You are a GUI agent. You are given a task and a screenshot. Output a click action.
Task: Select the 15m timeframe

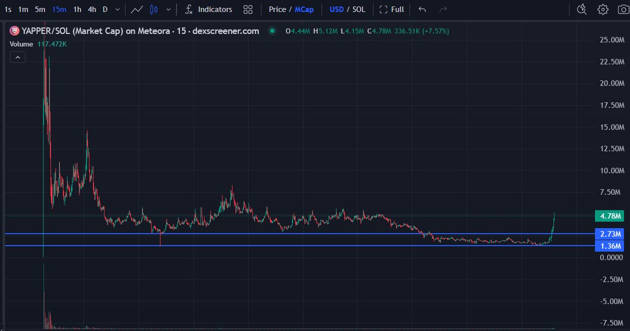[x=59, y=9]
